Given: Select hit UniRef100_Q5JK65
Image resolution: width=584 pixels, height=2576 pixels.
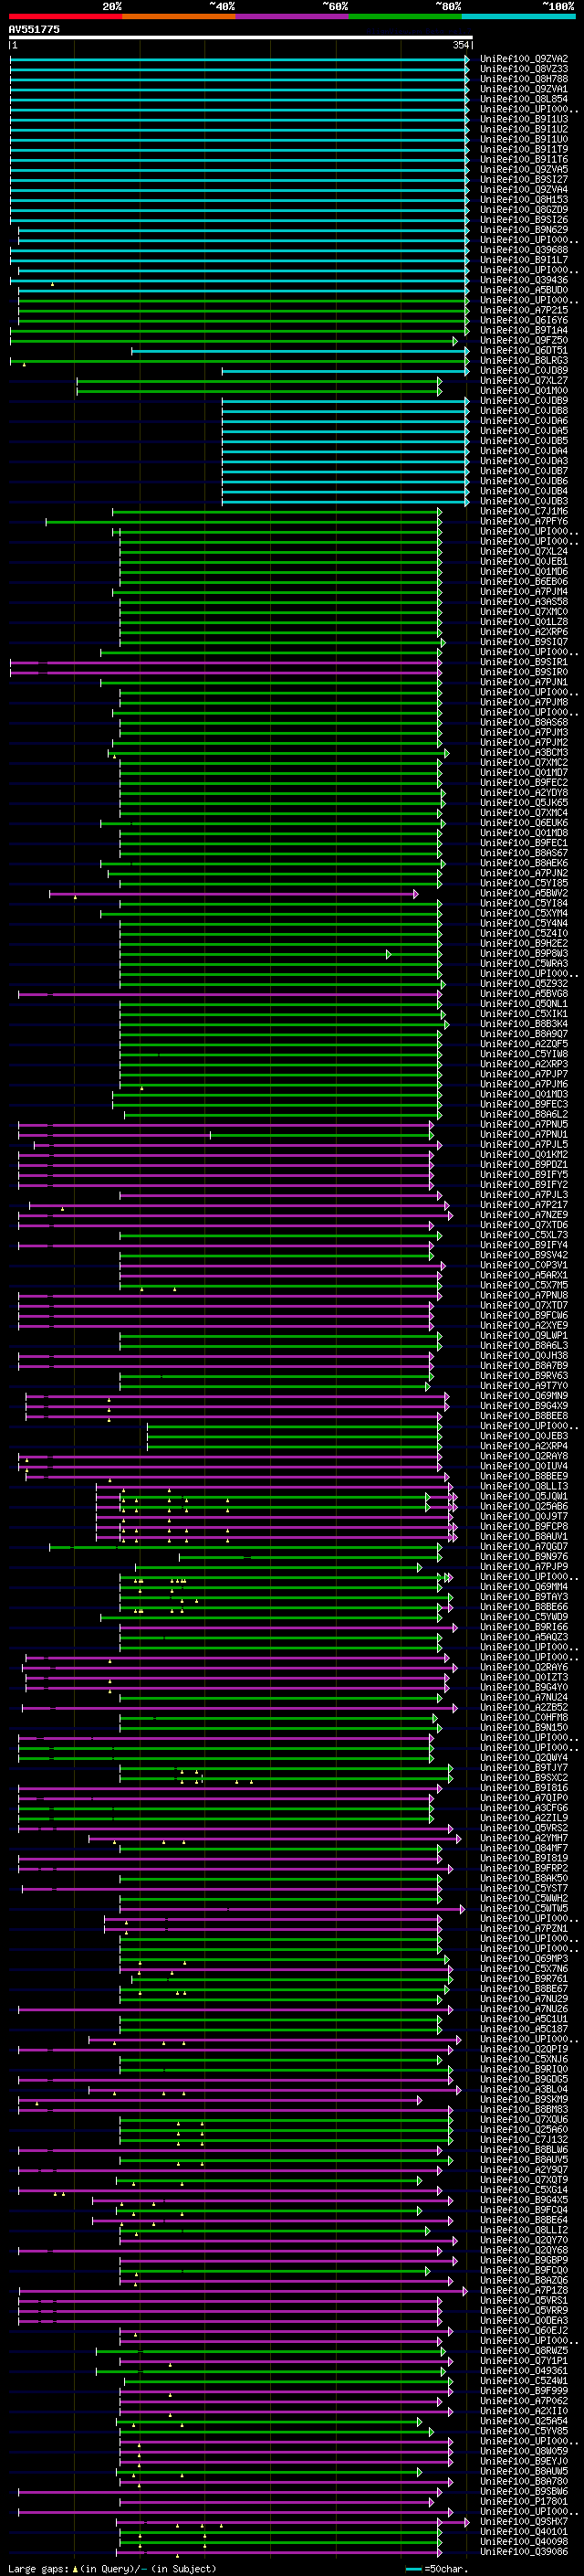Looking at the screenshot, I should 524,802.
